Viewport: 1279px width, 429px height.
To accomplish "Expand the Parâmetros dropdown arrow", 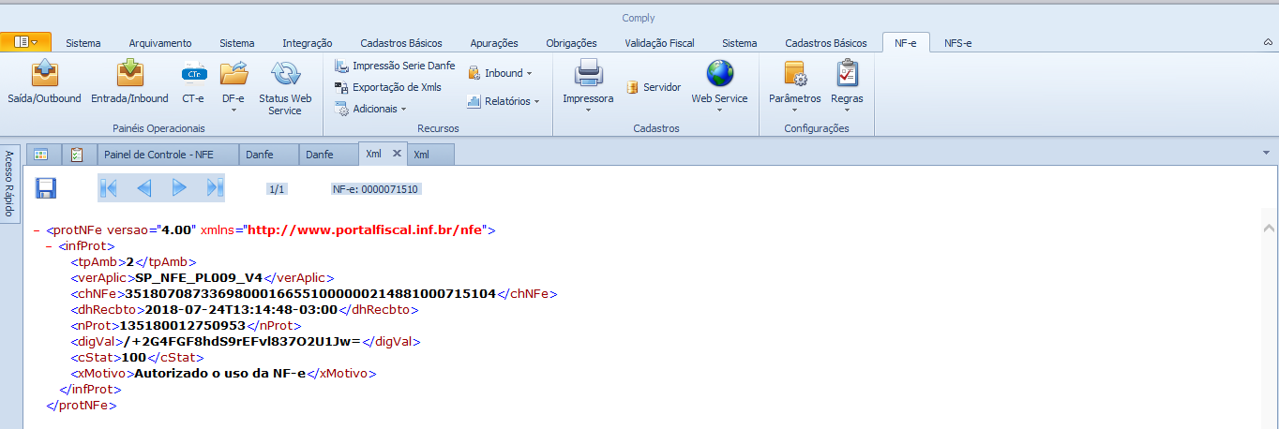I will (x=794, y=111).
